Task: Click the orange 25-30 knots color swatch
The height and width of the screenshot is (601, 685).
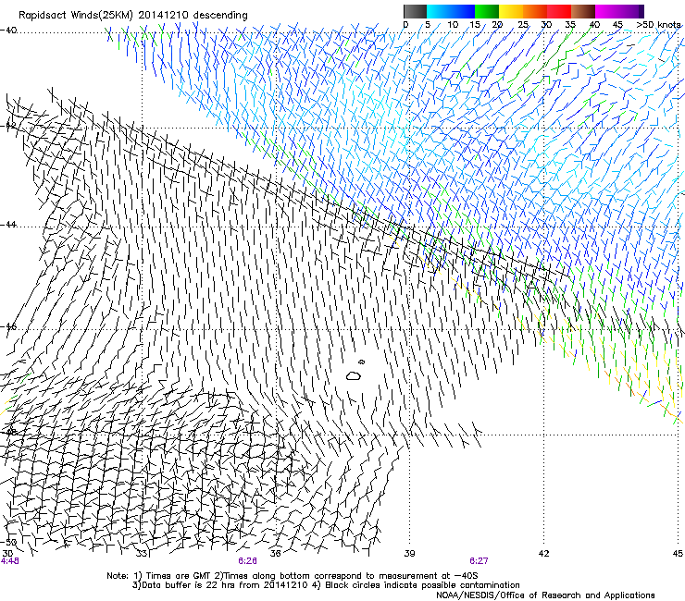Action: [x=535, y=11]
